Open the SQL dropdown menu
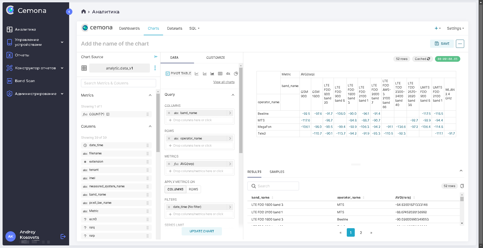The height and width of the screenshot is (248, 483). [194, 28]
